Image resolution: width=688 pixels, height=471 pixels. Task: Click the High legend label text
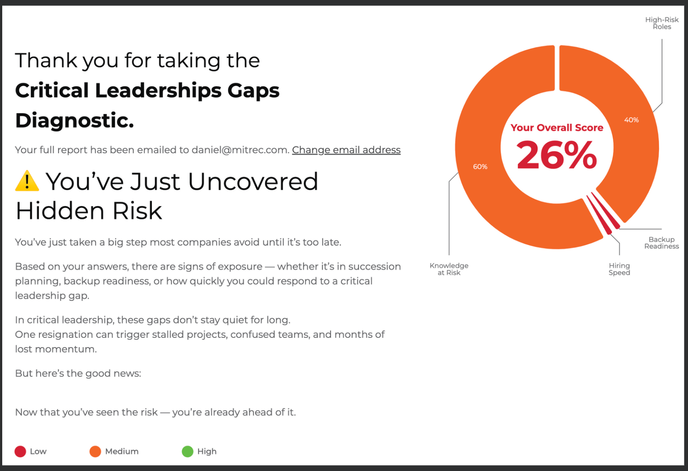pyautogui.click(x=207, y=451)
